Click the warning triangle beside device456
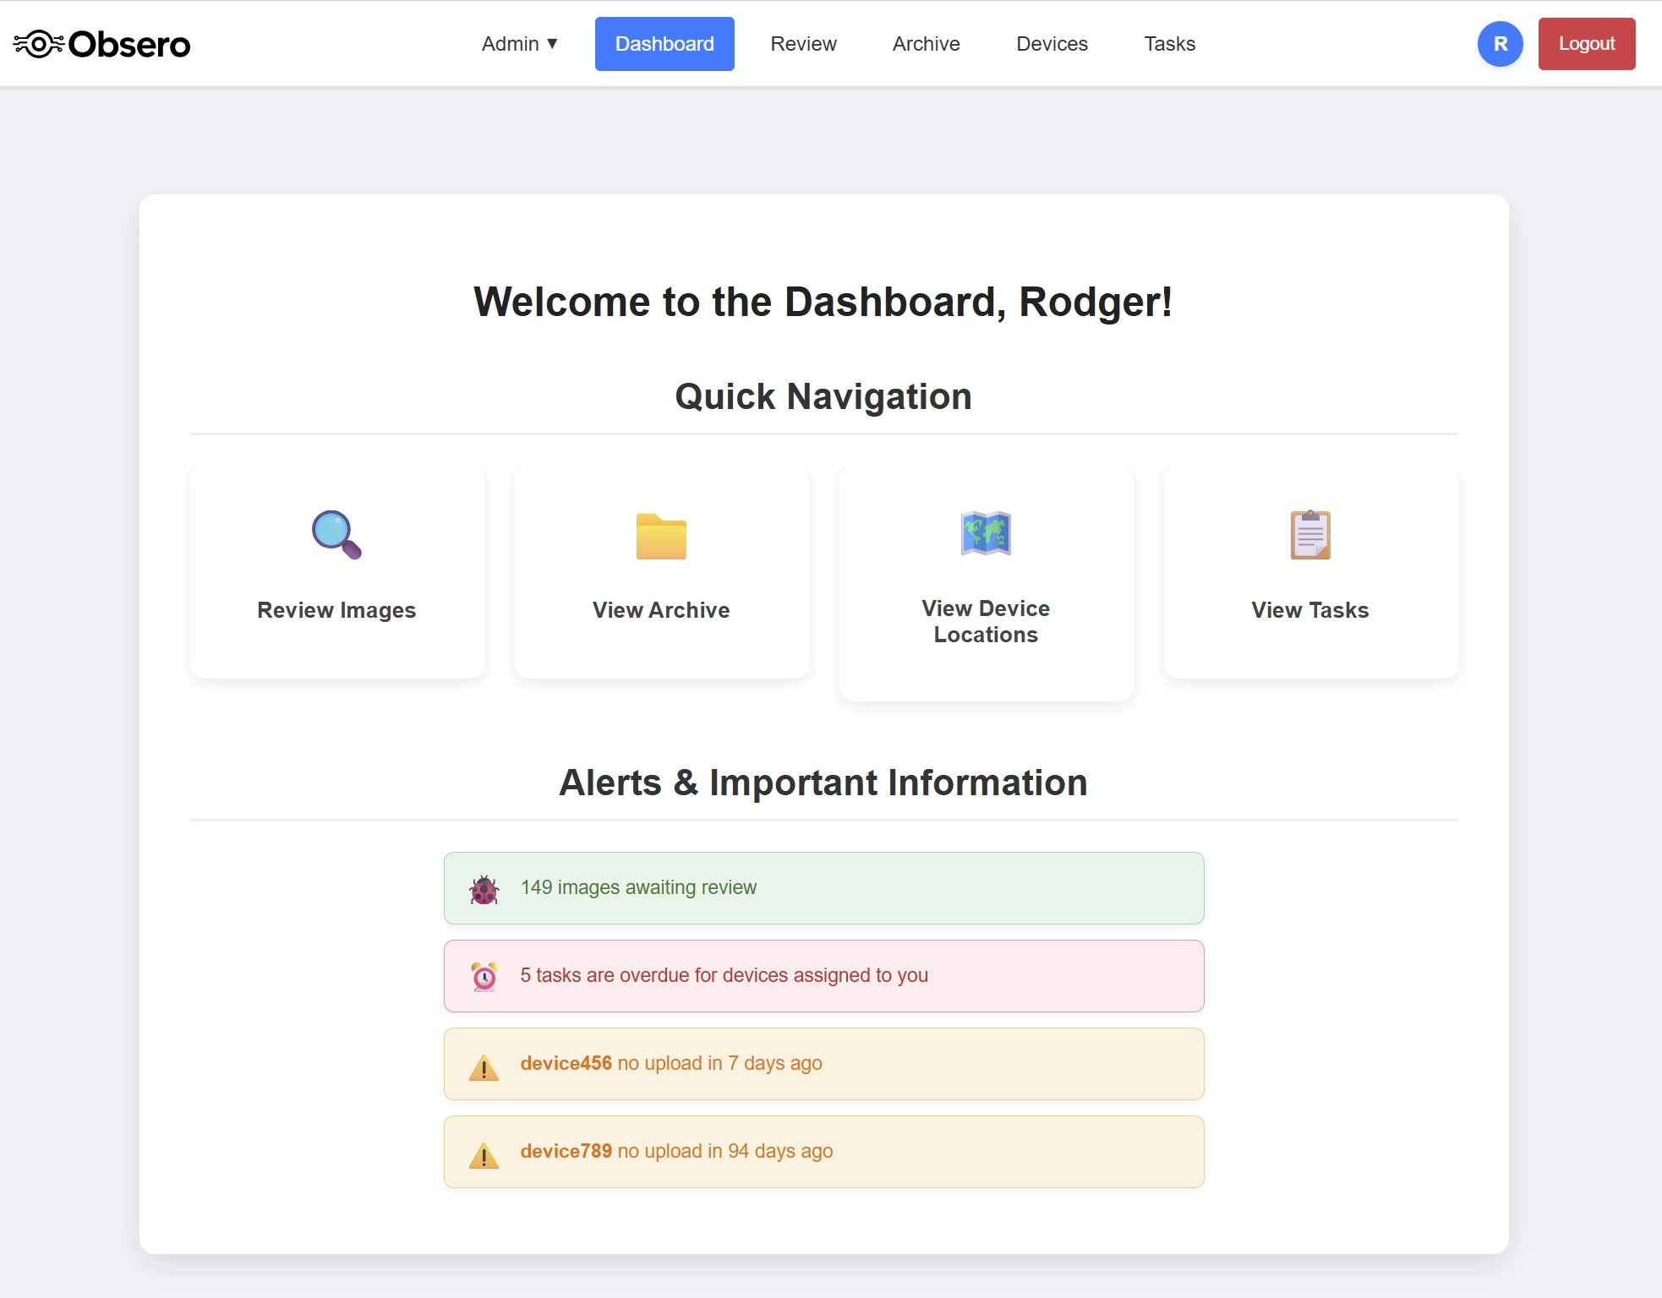The width and height of the screenshot is (1662, 1298). pos(484,1066)
